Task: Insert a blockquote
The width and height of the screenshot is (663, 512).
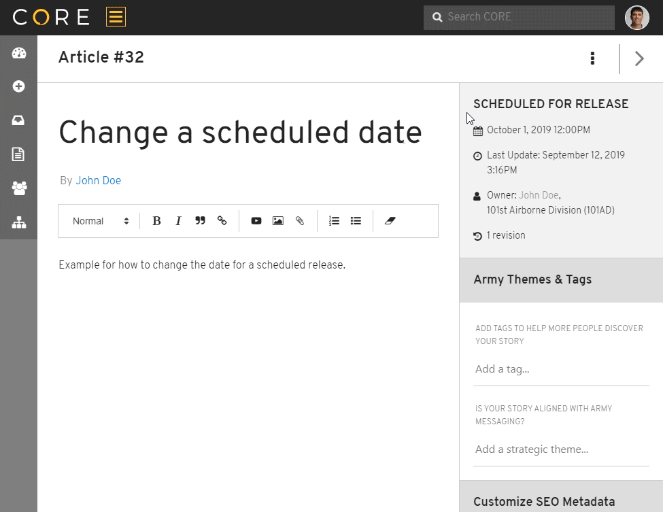Action: coord(200,221)
